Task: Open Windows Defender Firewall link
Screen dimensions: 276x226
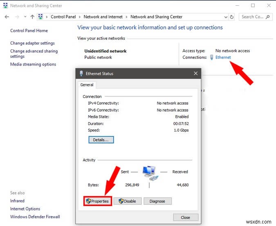Action: pos(35,217)
